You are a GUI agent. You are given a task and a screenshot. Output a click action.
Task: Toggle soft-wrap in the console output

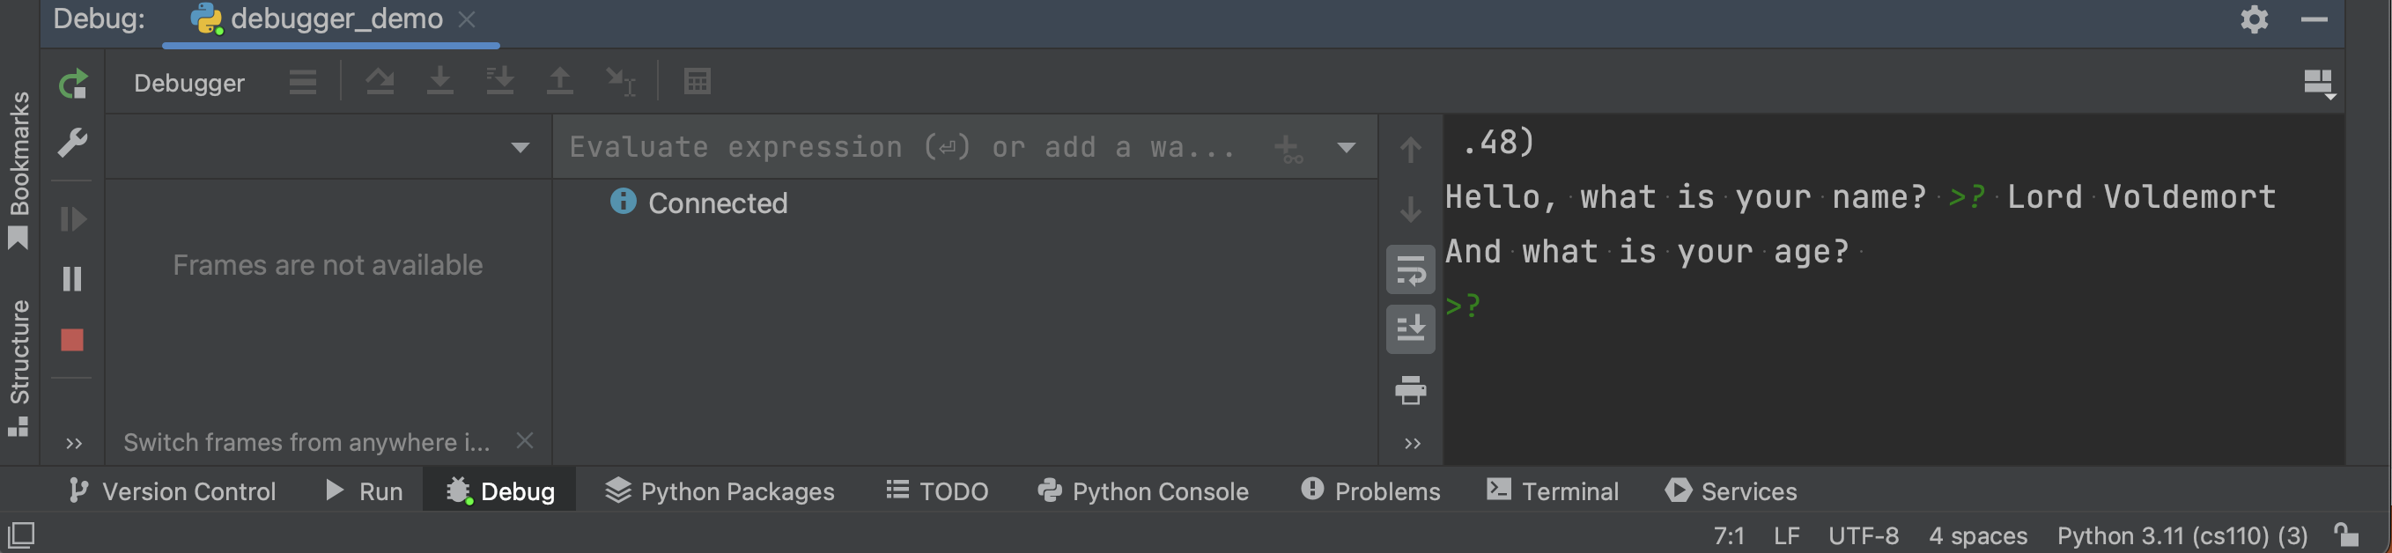(x=1411, y=270)
